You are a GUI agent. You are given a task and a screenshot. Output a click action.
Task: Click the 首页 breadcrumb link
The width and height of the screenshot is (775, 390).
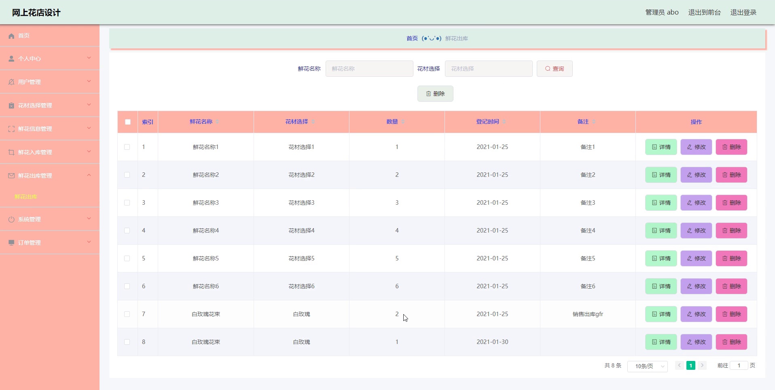click(x=411, y=38)
